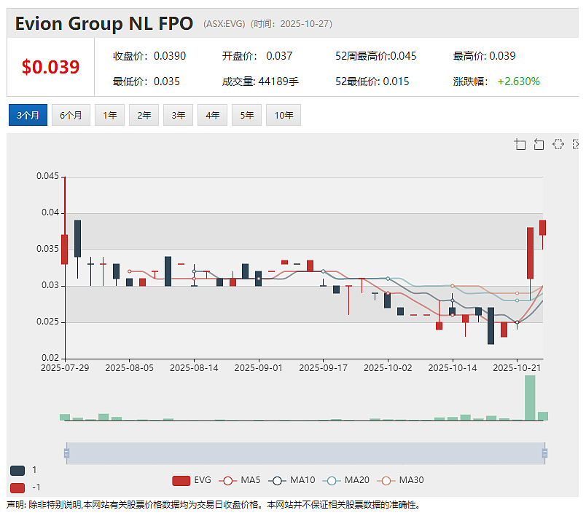Screen dimensions: 586x518
Task: Click the 0.045 y-axis label
Action: pyautogui.click(x=48, y=176)
